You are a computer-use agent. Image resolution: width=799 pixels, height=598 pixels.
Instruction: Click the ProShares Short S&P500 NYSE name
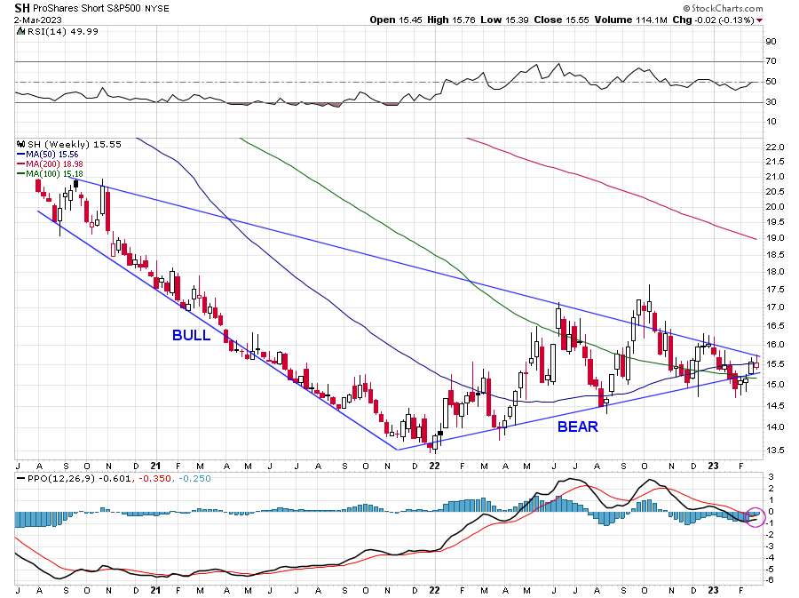pos(101,9)
